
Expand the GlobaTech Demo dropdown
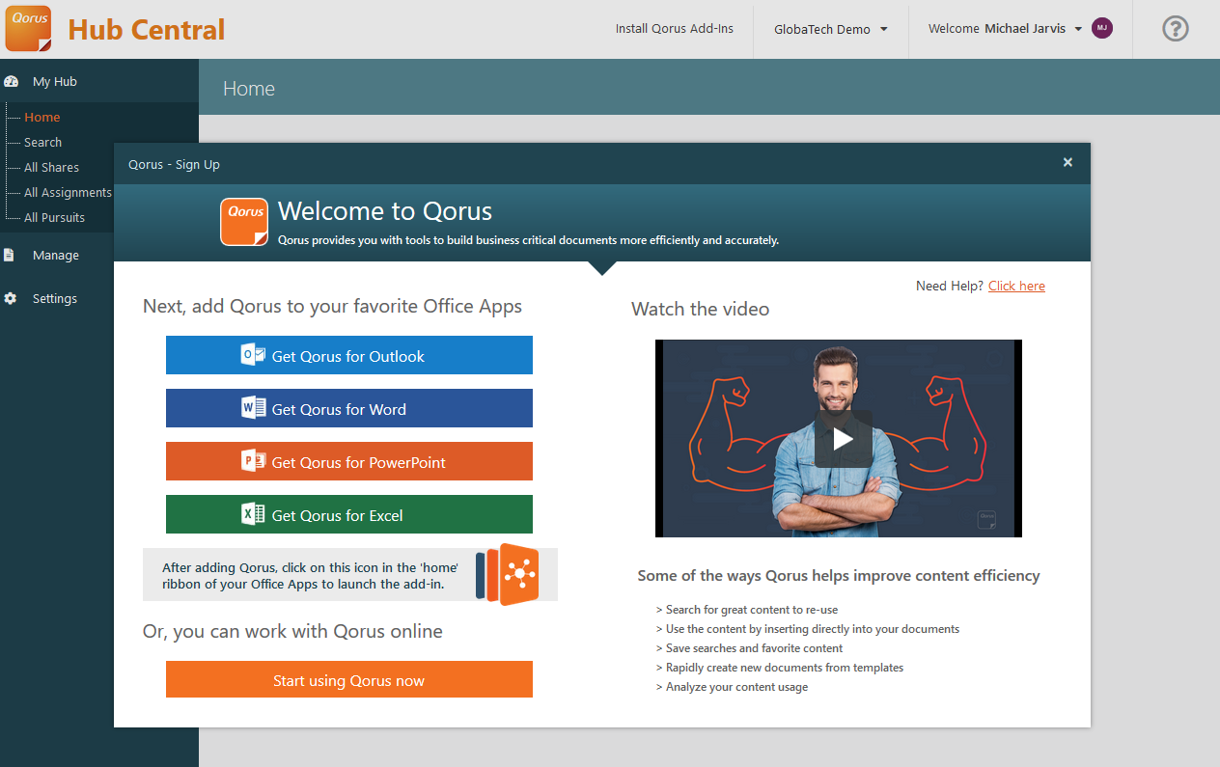point(831,29)
